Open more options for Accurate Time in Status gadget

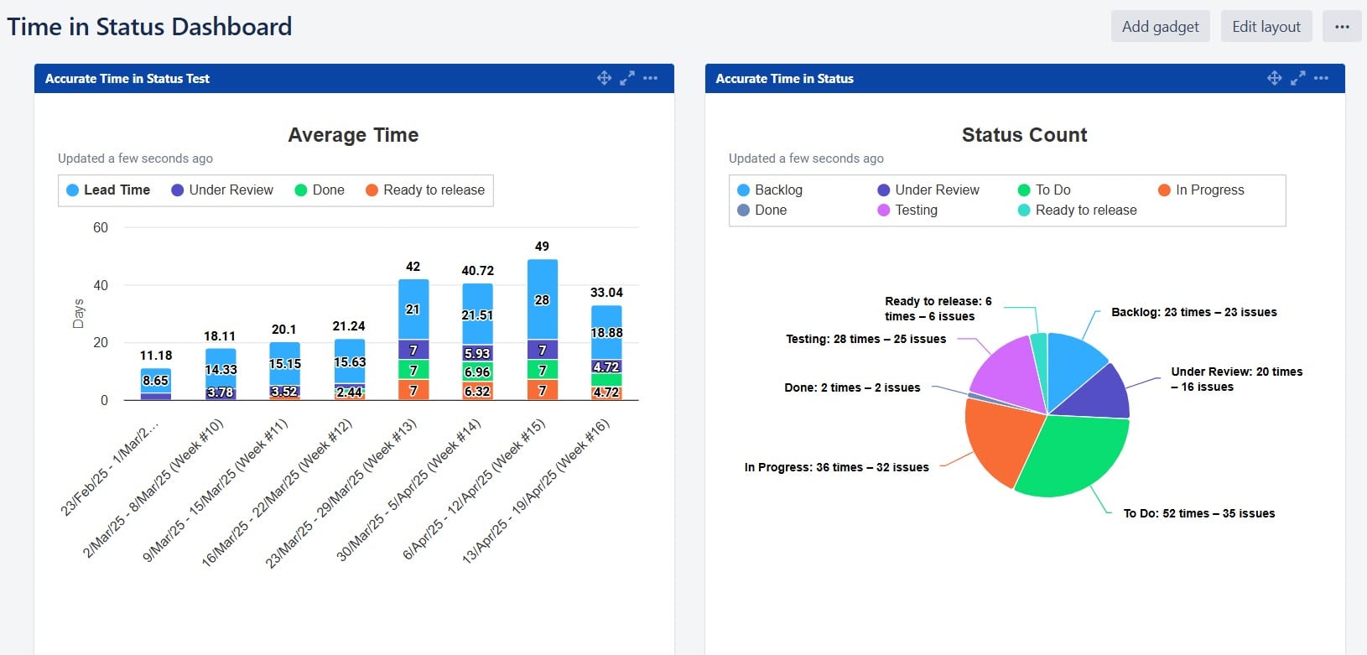[x=1322, y=78]
